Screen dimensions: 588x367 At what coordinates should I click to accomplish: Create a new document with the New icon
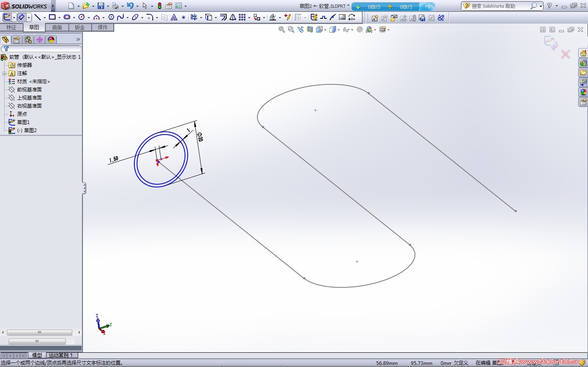pyautogui.click(x=71, y=6)
